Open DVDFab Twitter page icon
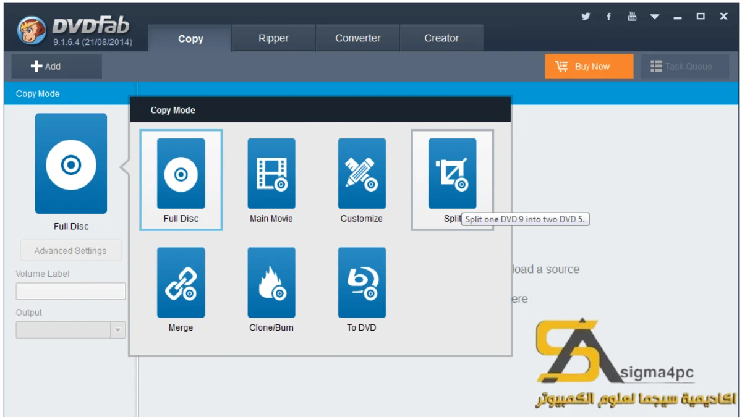The image size is (742, 417). tap(586, 17)
